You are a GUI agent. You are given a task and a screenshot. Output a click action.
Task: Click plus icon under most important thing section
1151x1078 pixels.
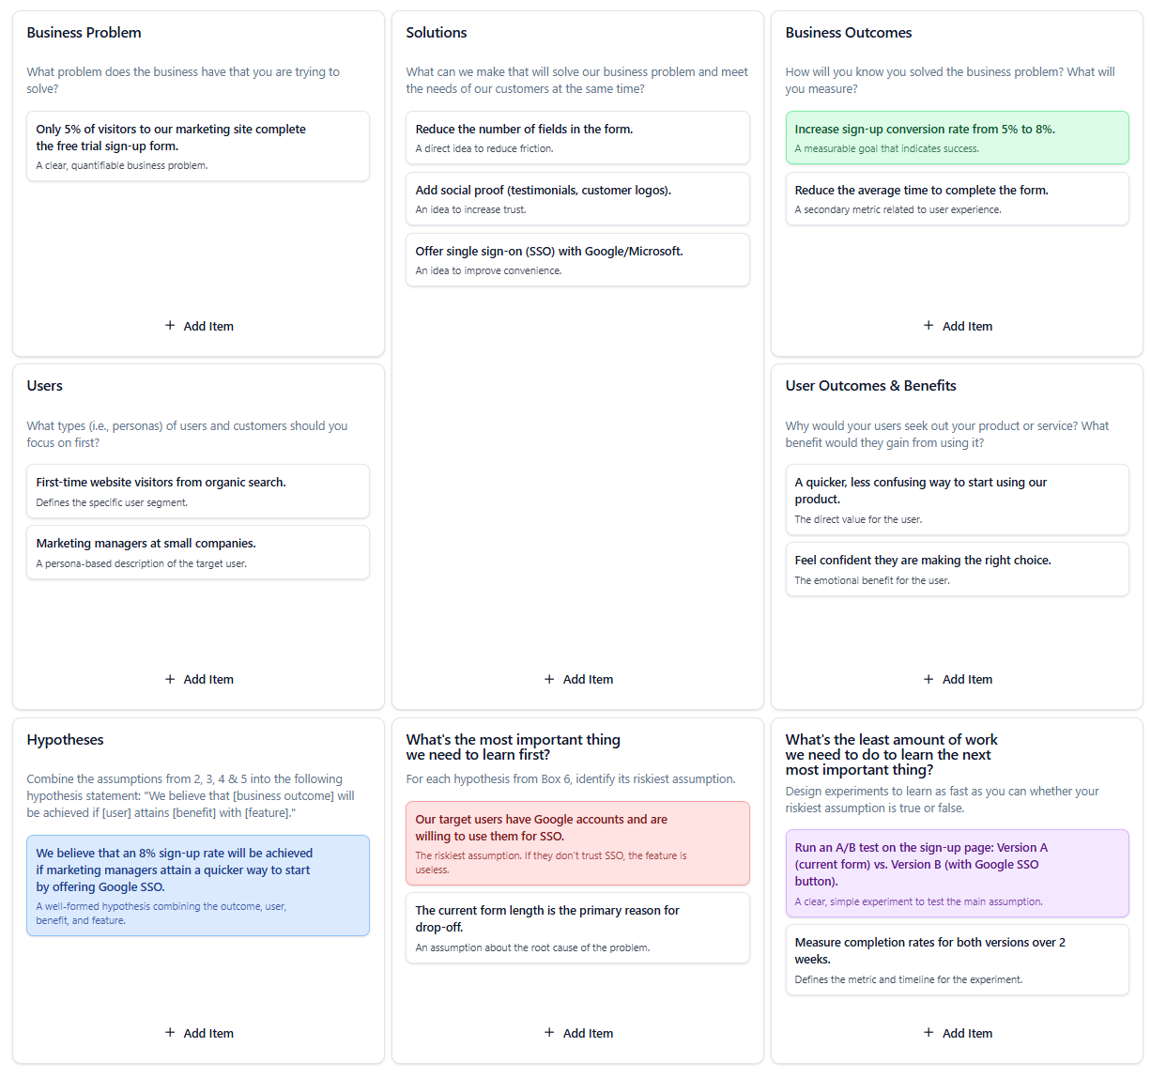[x=549, y=1032]
